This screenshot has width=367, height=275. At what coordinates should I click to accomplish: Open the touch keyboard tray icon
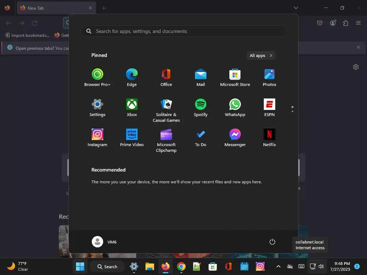[x=301, y=266]
